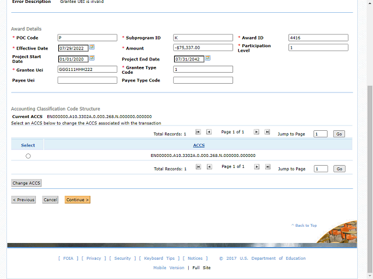373x279 pixels.
Task: Focus the Project End Date field
Action: tap(189, 59)
